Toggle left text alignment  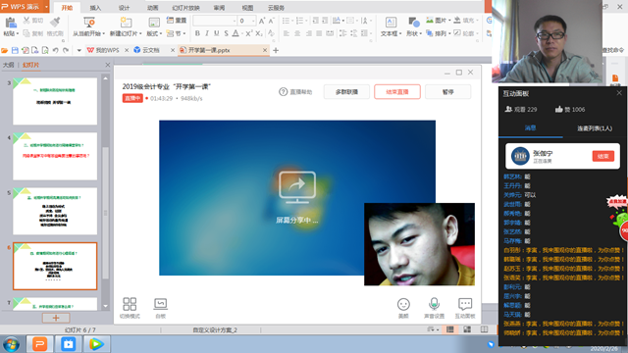pos(287,33)
